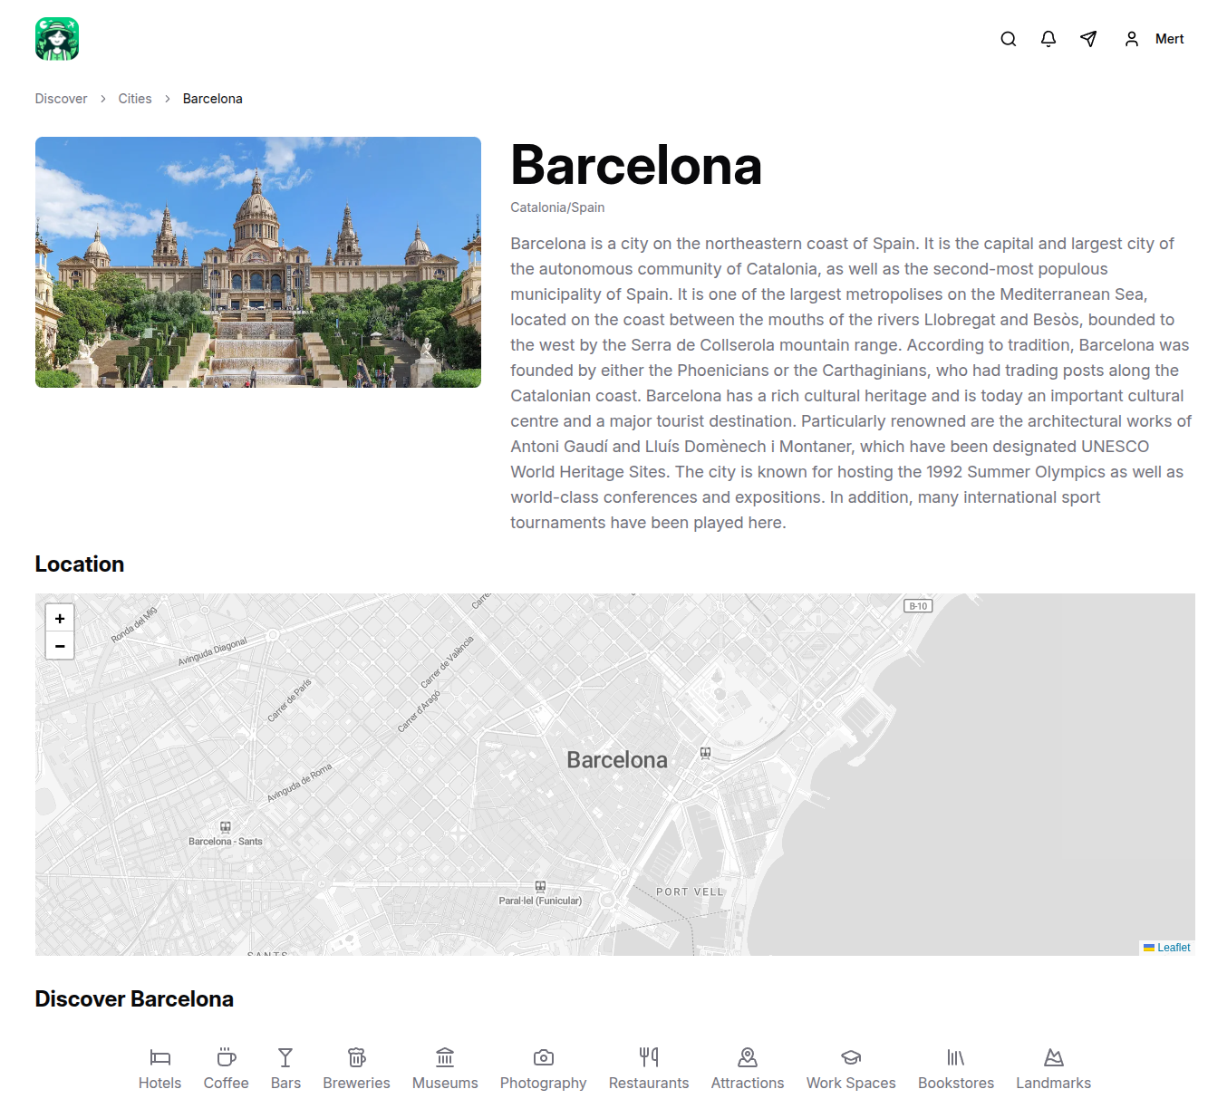
Task: Select the Museums building icon
Action: point(445,1057)
